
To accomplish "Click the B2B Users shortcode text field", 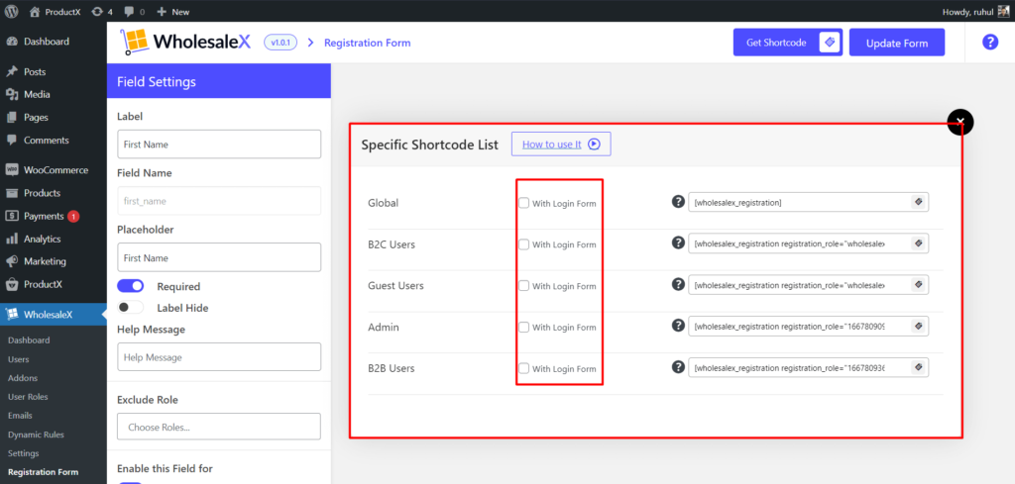I will point(809,367).
